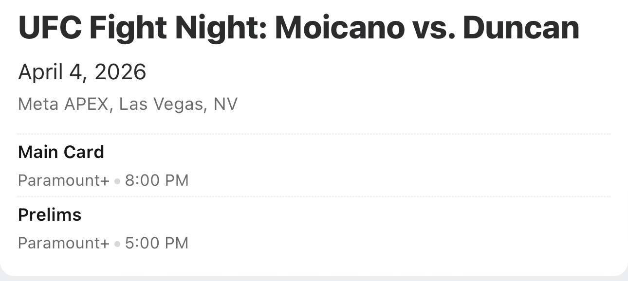
Task: Click Paramount+ under Main Card
Action: coord(64,180)
